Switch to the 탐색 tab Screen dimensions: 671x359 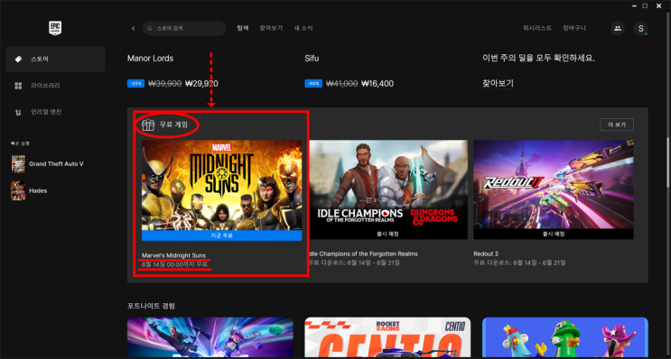(x=243, y=28)
